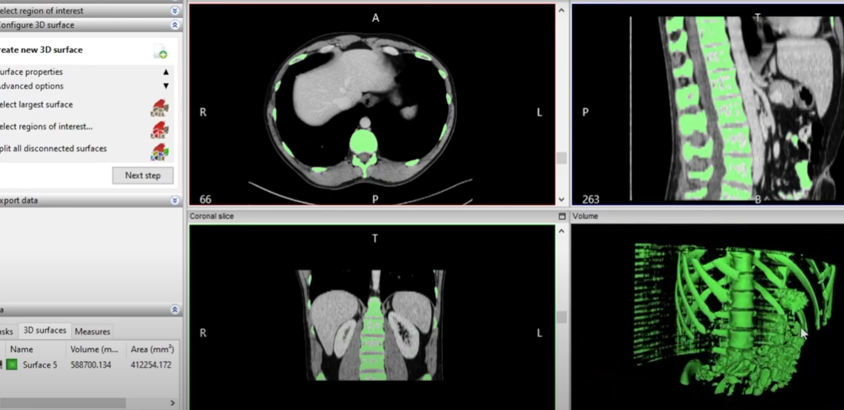Click the Create new 3D surface icon
Screen dimensions: 844x410
click(160, 51)
